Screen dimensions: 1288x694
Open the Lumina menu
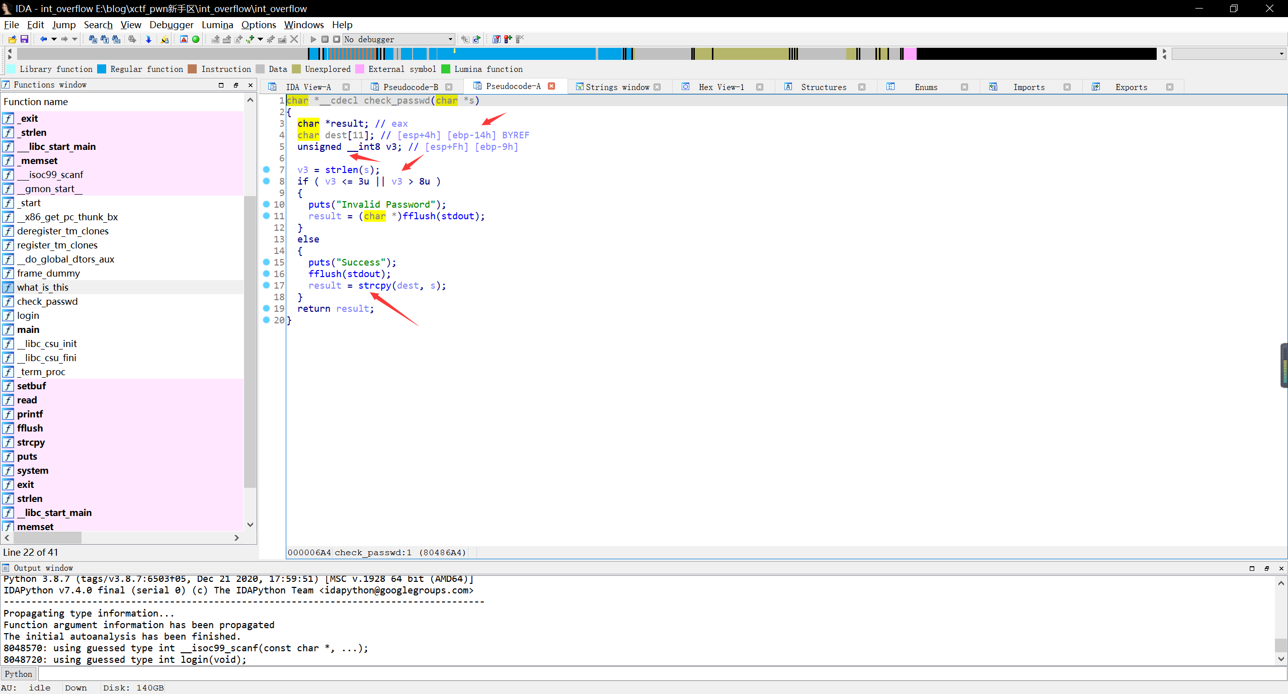point(217,25)
